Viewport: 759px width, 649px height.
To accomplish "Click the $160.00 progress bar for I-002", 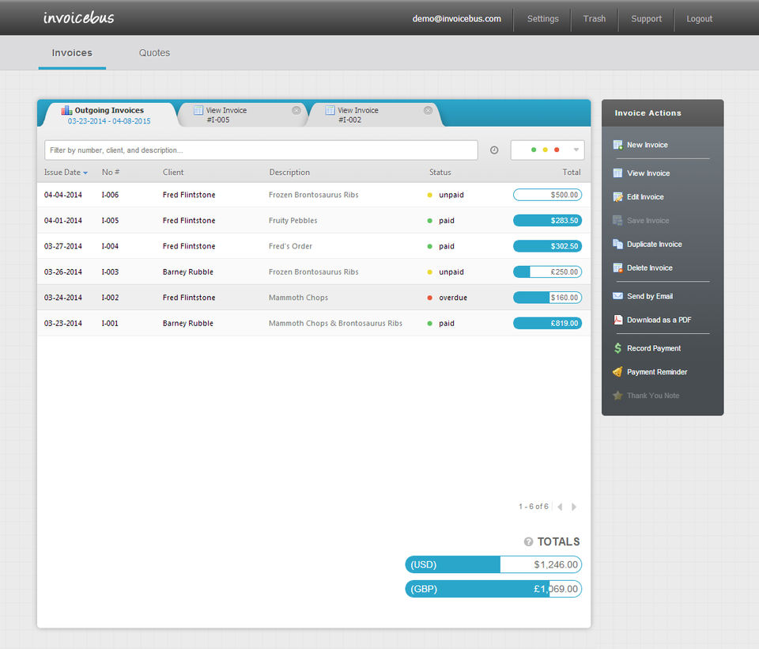I will click(x=547, y=298).
